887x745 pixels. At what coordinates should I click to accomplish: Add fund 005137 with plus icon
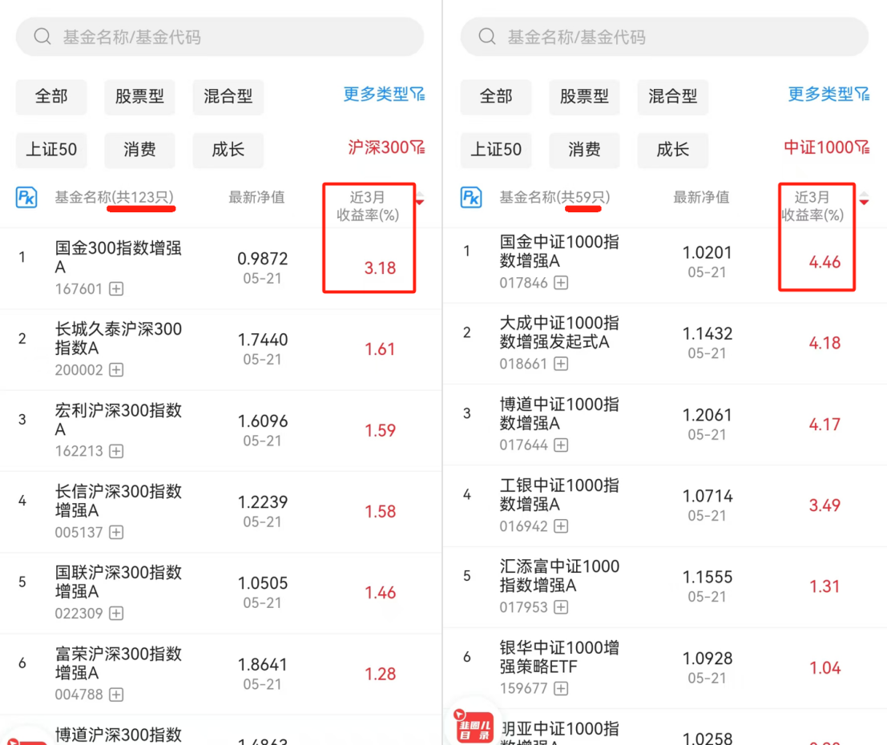point(116,532)
